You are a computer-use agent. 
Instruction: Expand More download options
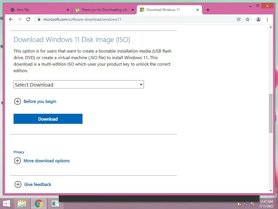[x=42, y=161]
